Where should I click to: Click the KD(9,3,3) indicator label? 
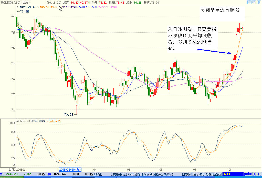(x=23, y=121)
